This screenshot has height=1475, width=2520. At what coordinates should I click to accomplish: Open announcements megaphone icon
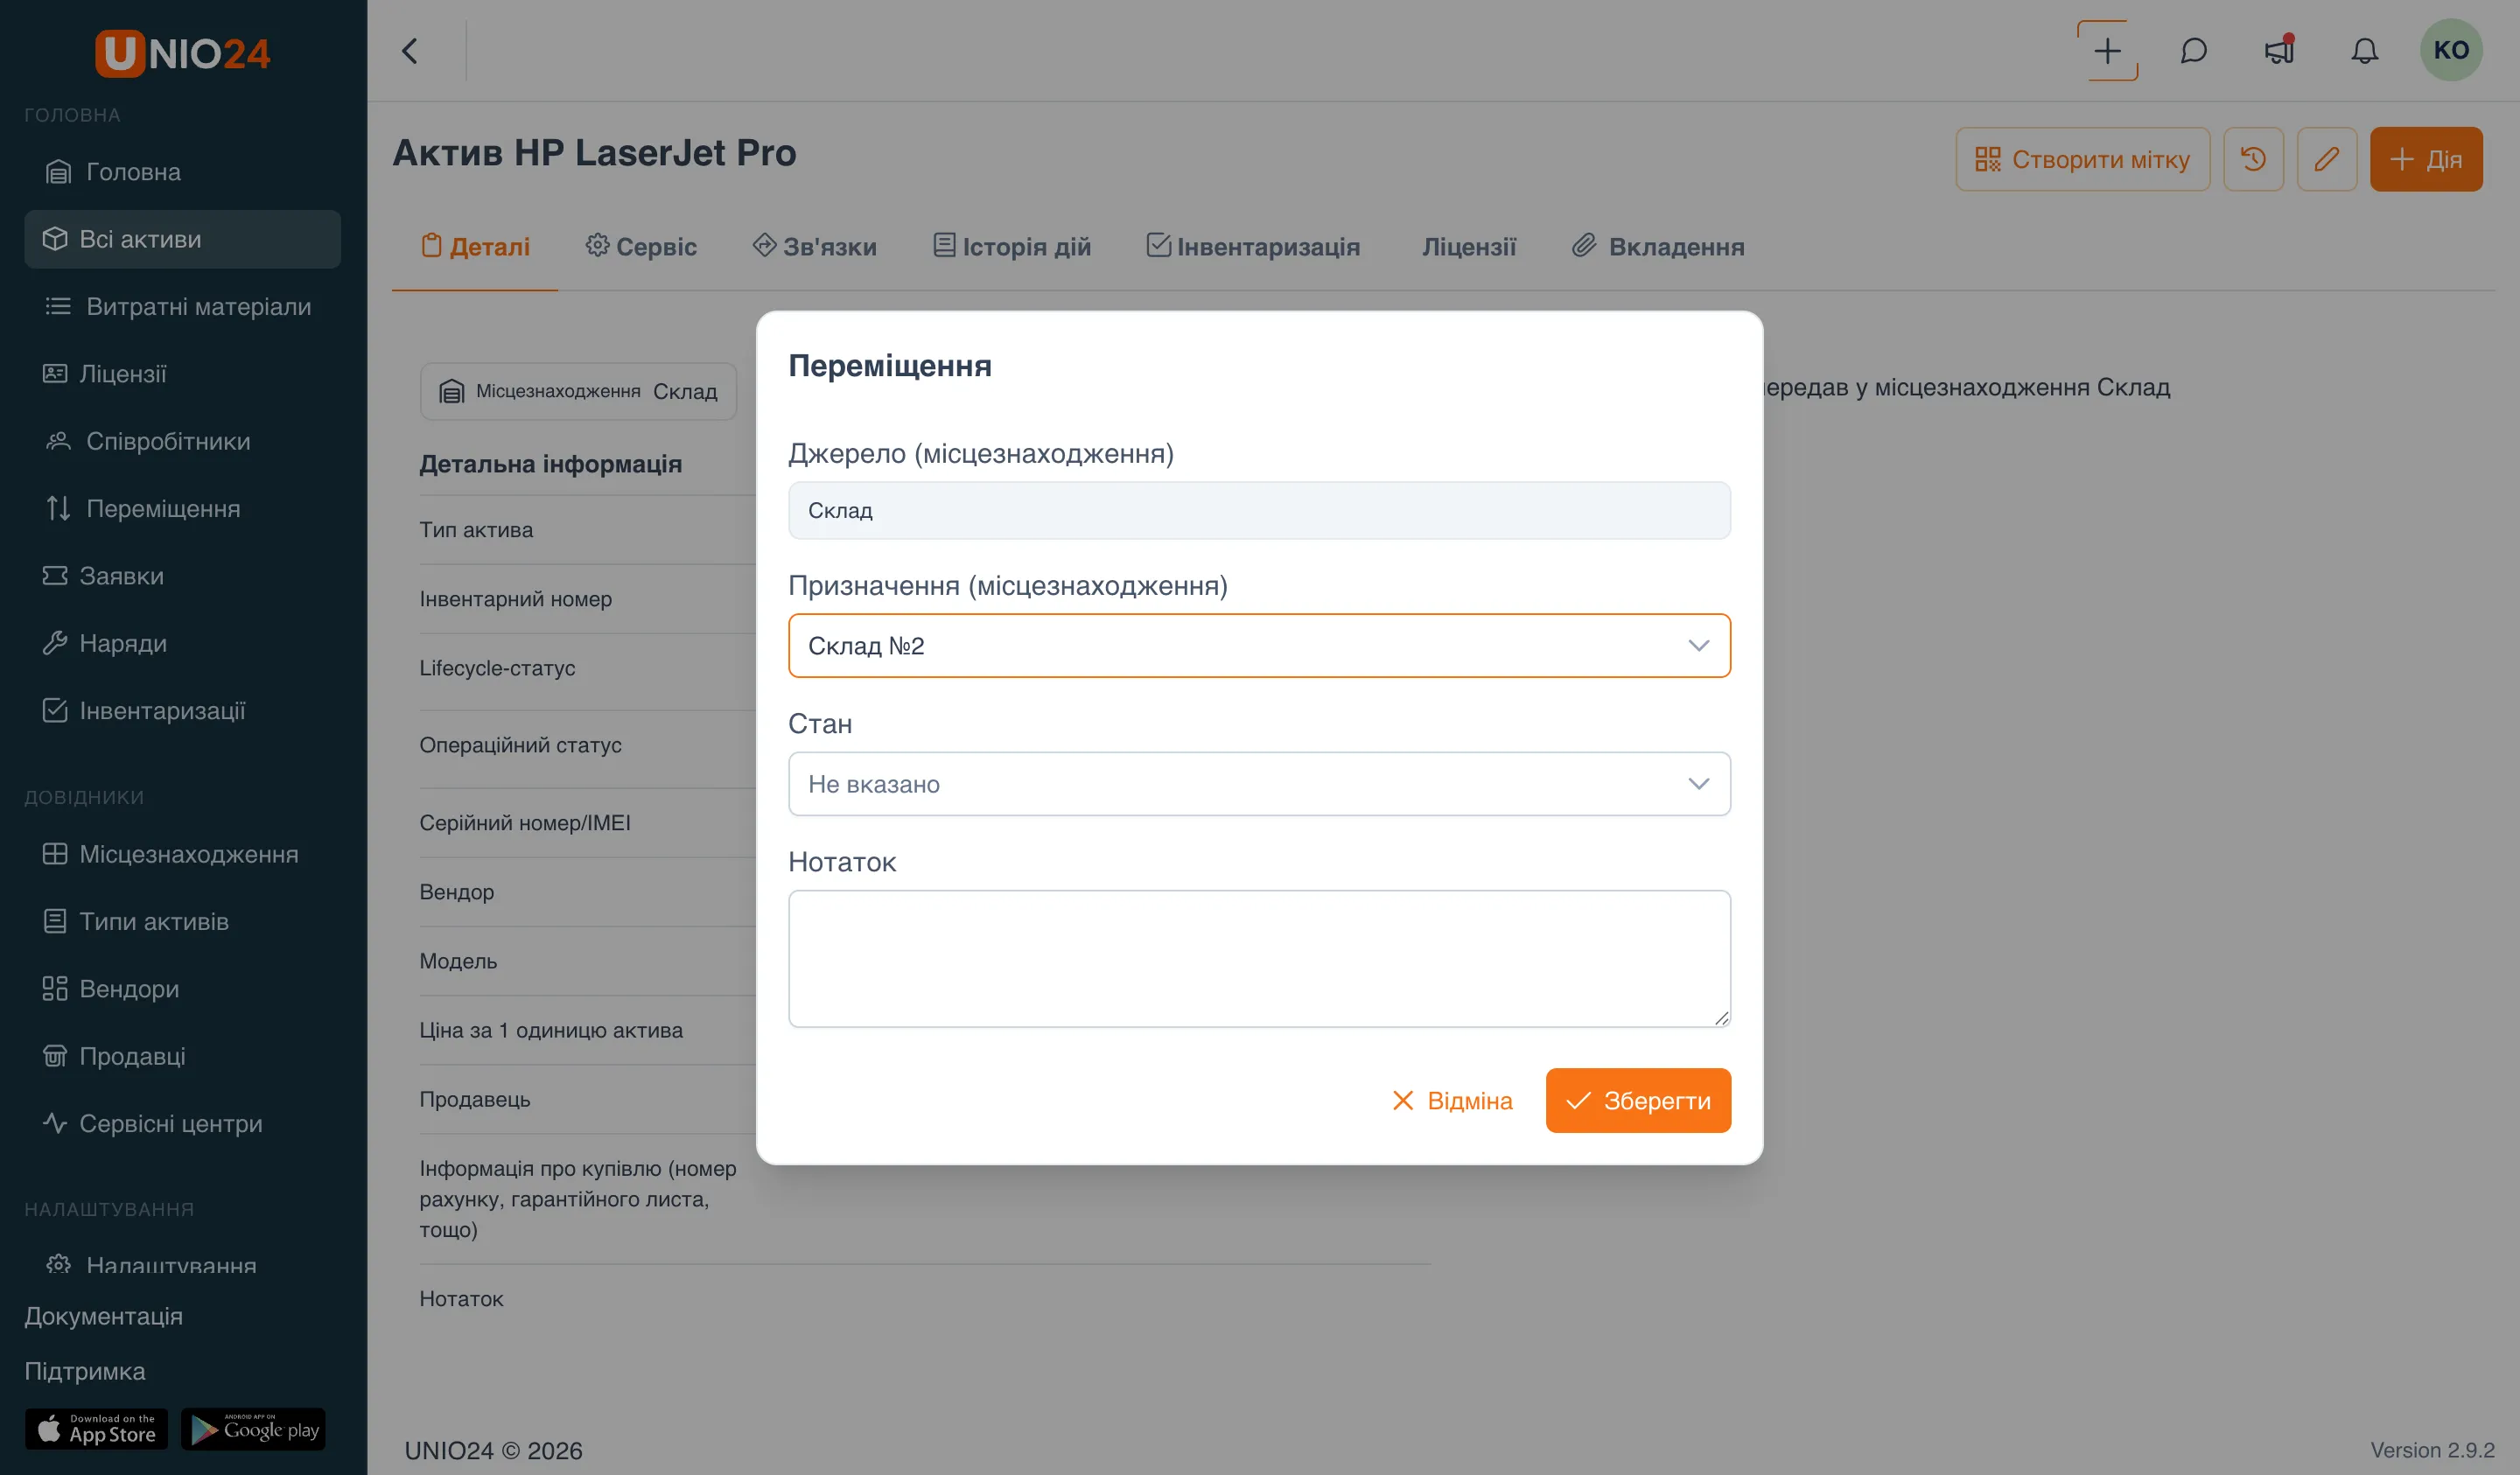coord(2279,50)
